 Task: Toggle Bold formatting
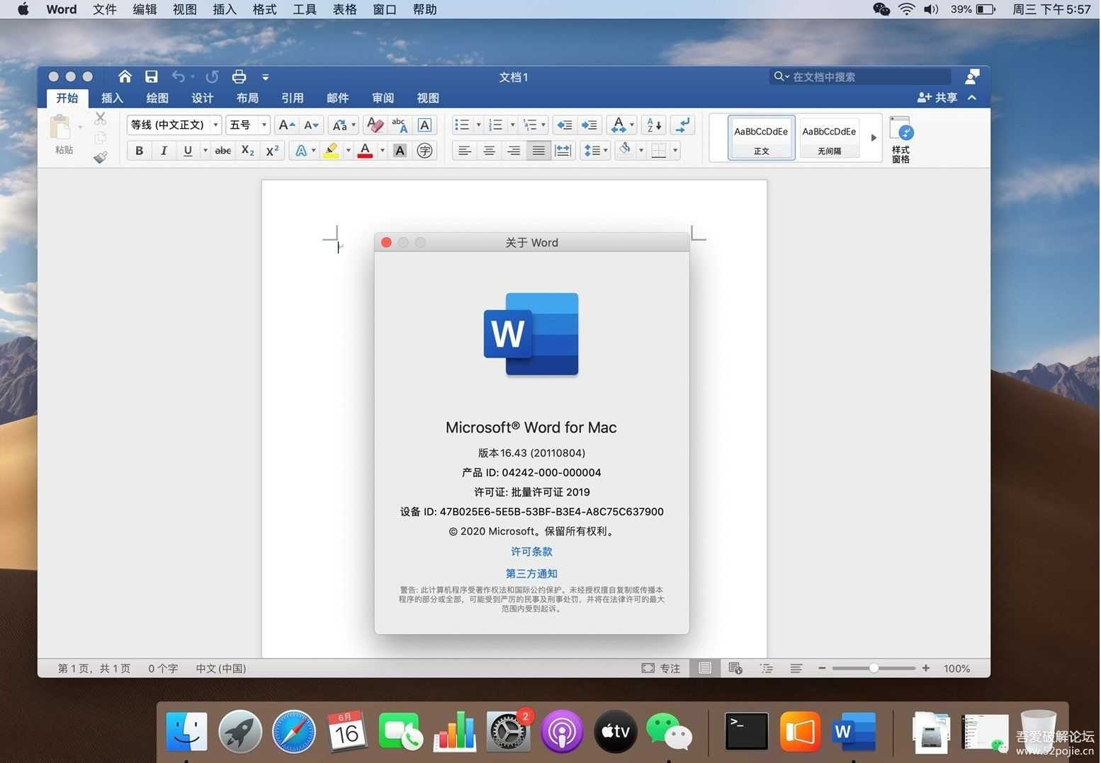tap(139, 151)
